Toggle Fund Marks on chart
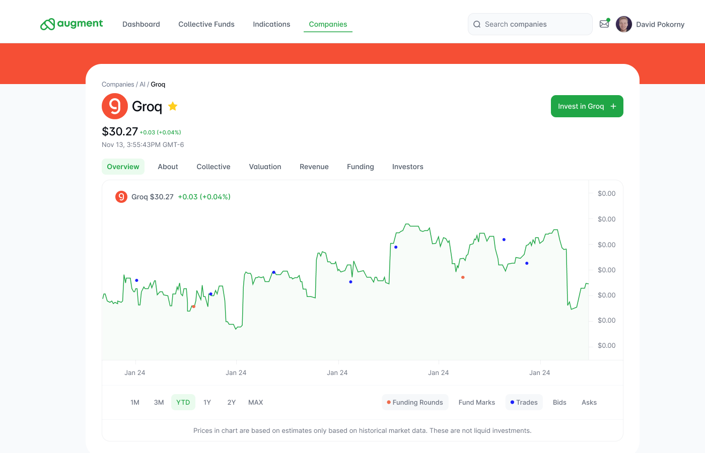The width and height of the screenshot is (705, 453). 477,402
